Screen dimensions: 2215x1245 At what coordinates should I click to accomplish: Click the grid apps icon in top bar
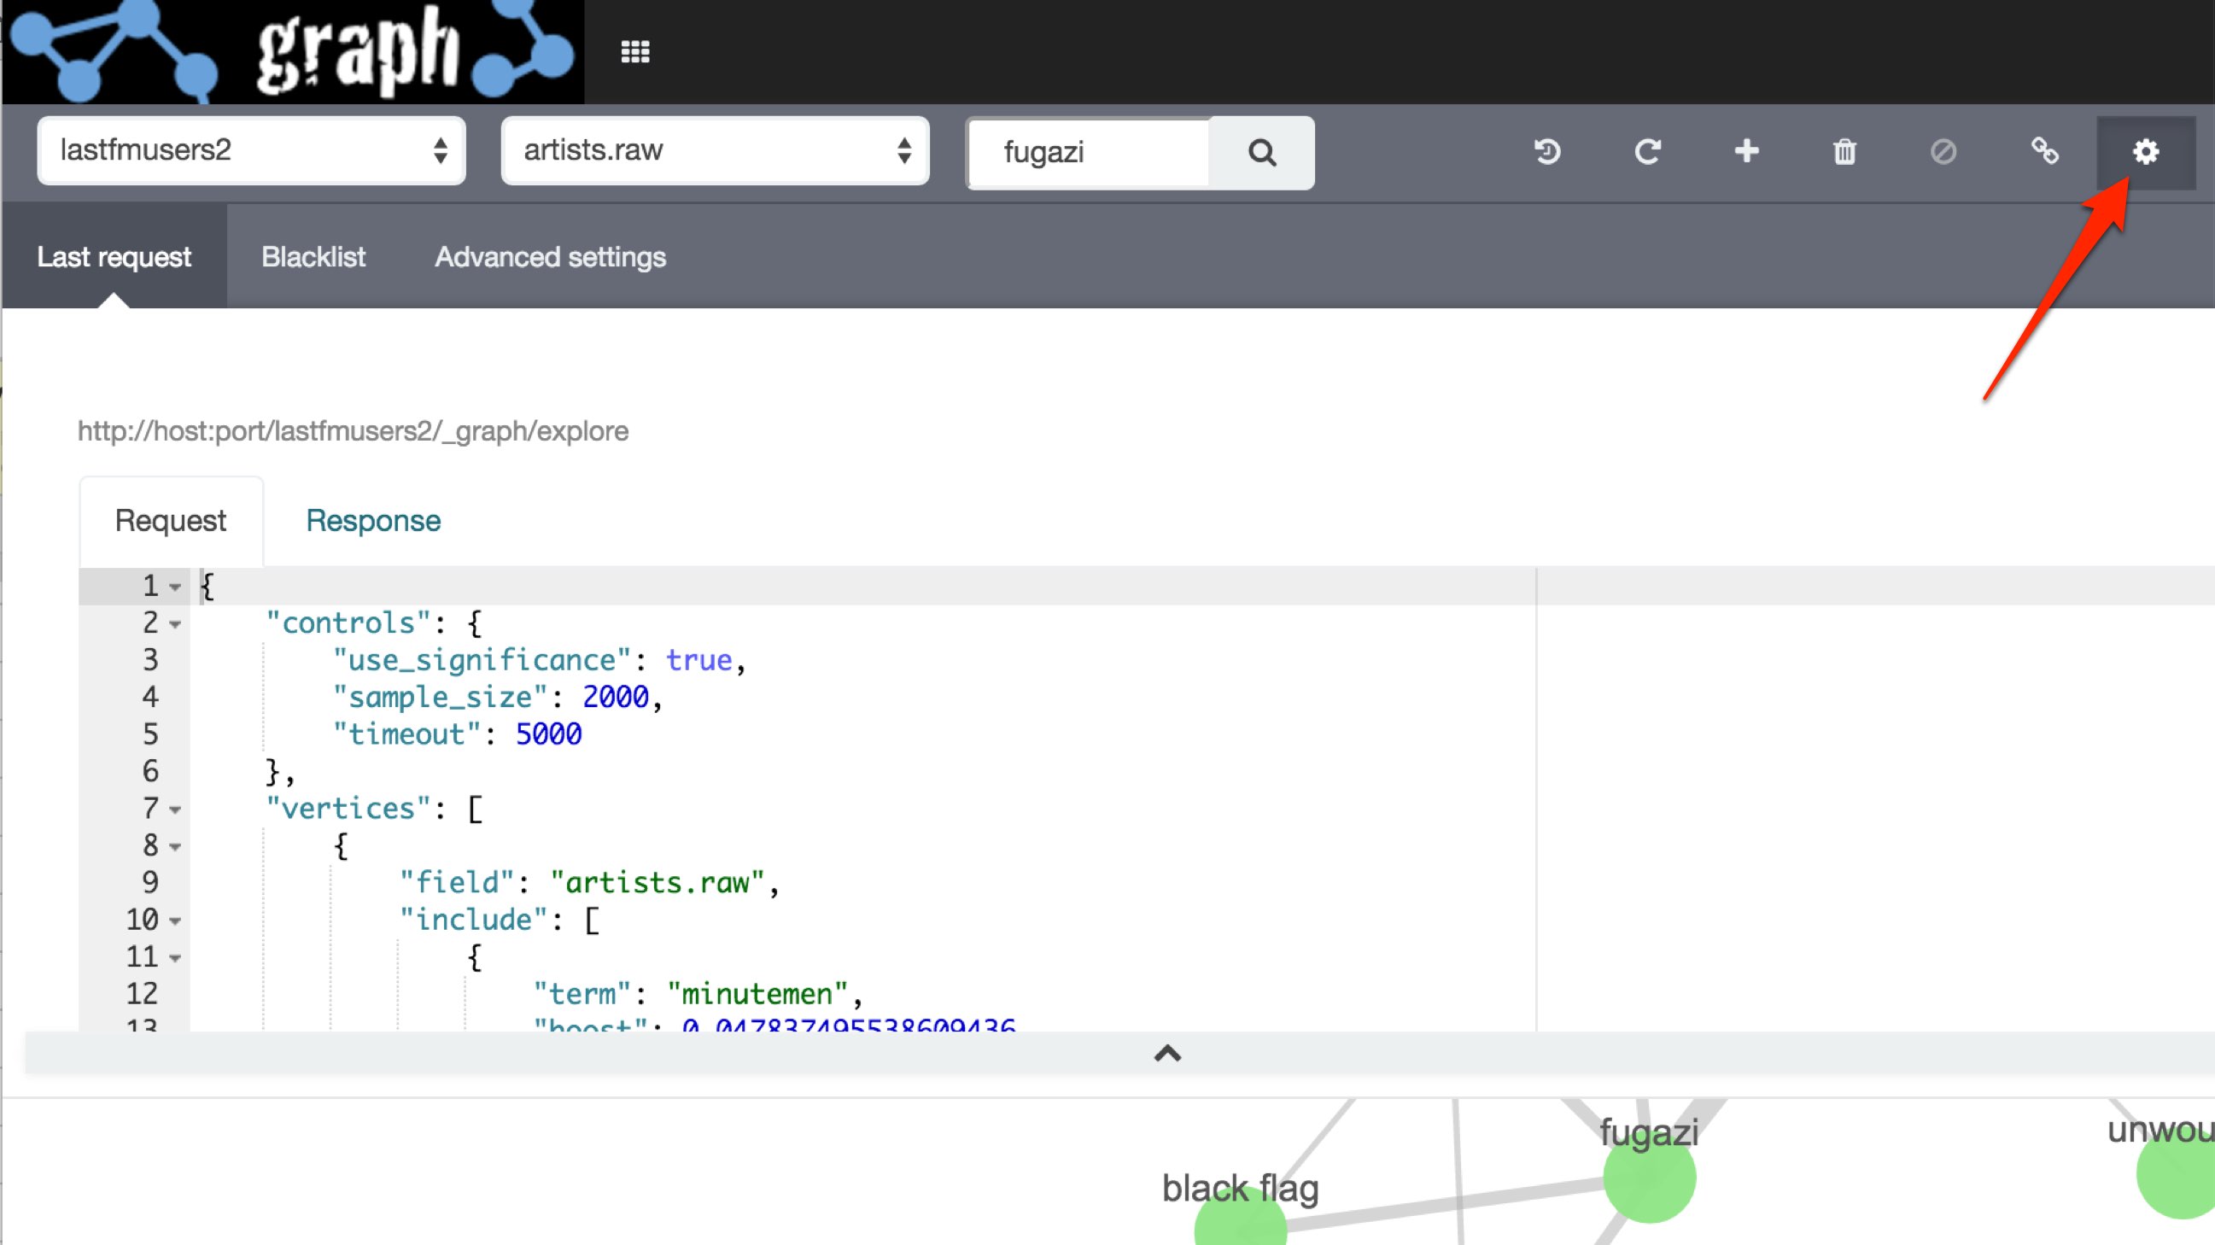point(634,51)
